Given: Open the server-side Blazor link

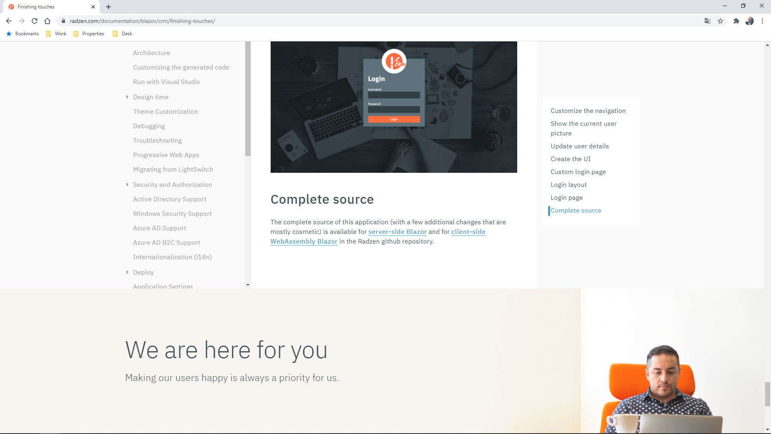Looking at the screenshot, I should [397, 232].
